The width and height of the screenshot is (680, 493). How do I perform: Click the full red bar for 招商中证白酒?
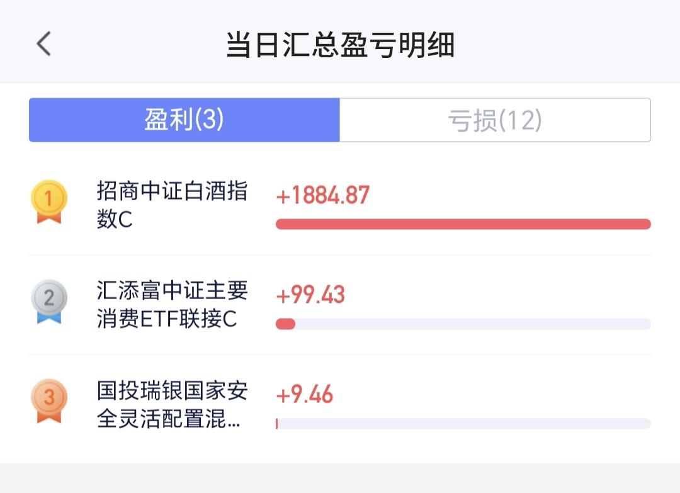(463, 224)
